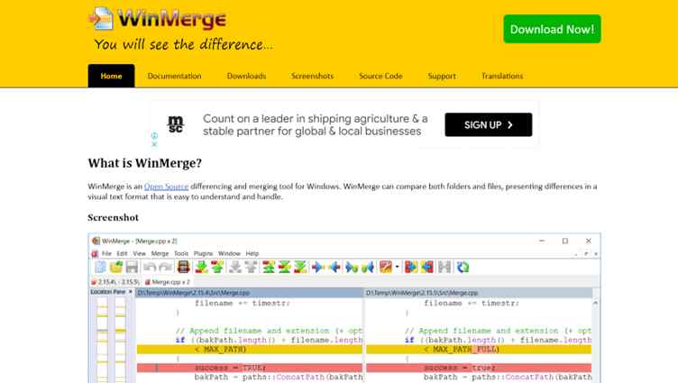The width and height of the screenshot is (678, 383).
Task: Click the ad info icon beside the banner
Action: (x=154, y=136)
